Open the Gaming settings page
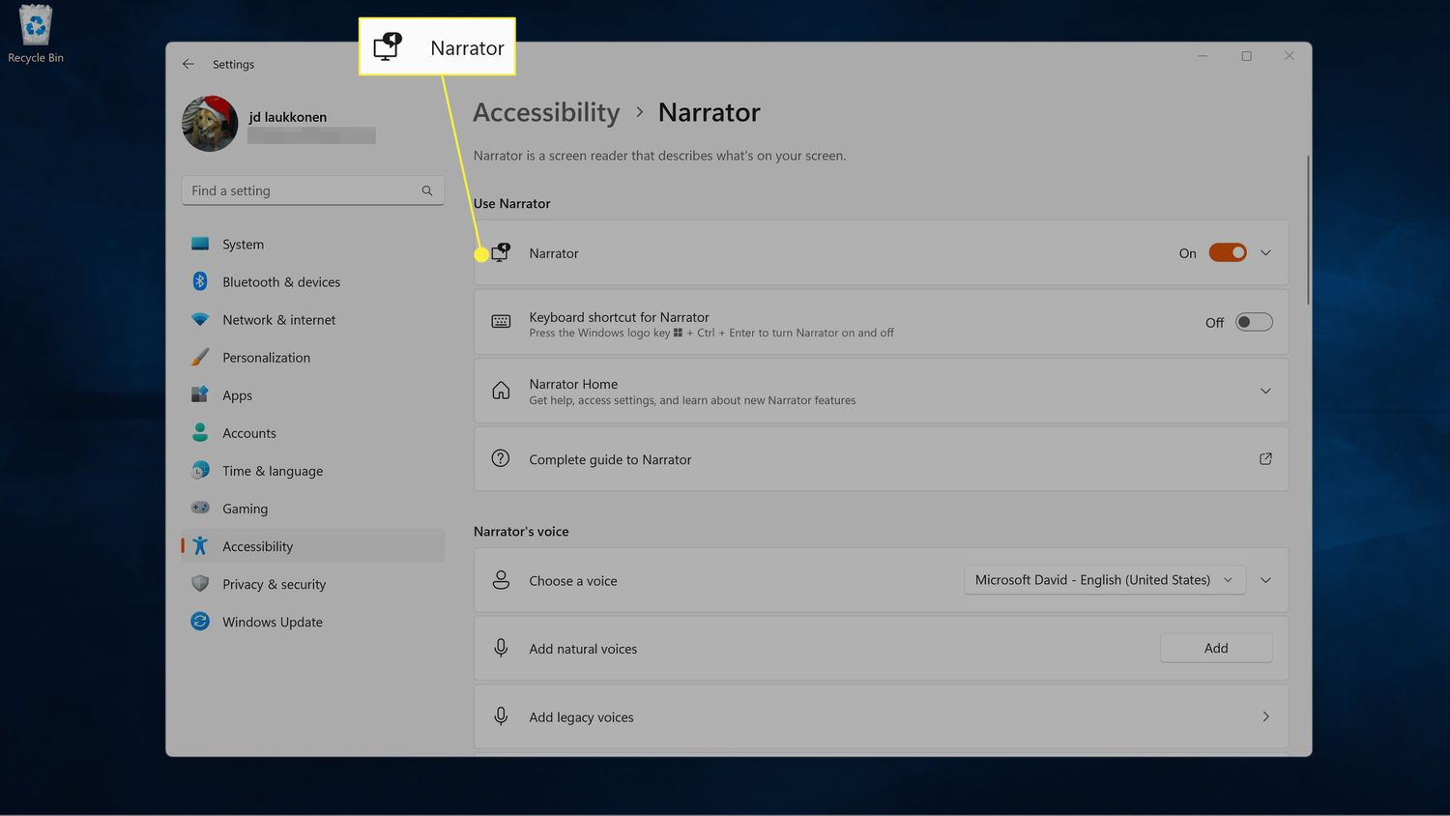Screen dimensions: 1450x816 [x=313, y=508]
